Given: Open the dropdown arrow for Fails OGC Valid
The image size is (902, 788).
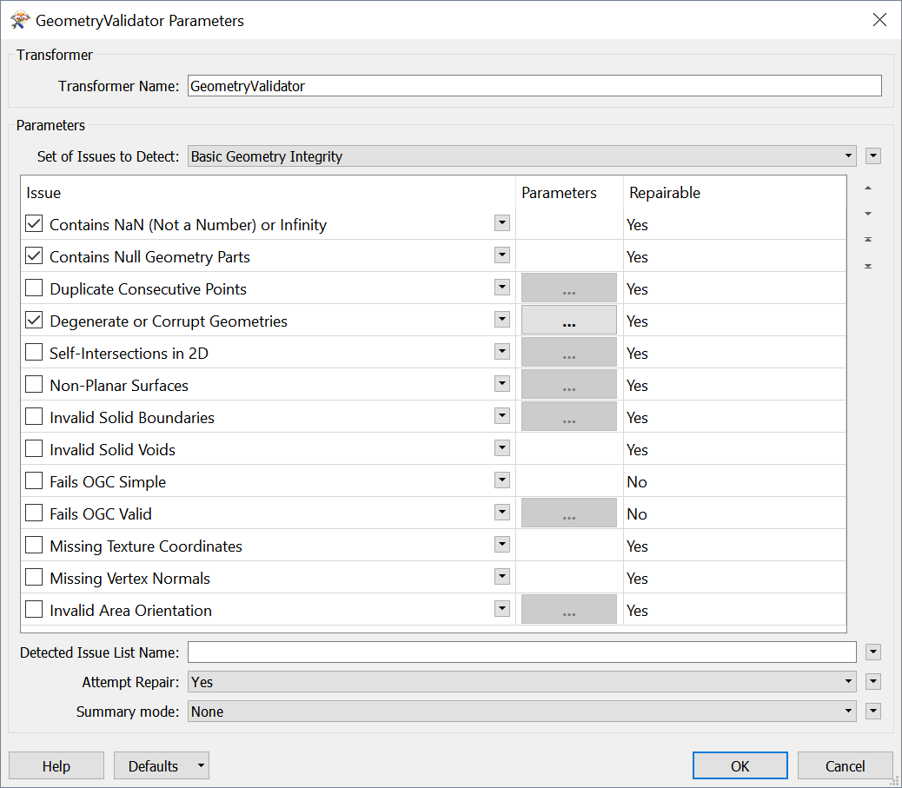Looking at the screenshot, I should [501, 513].
